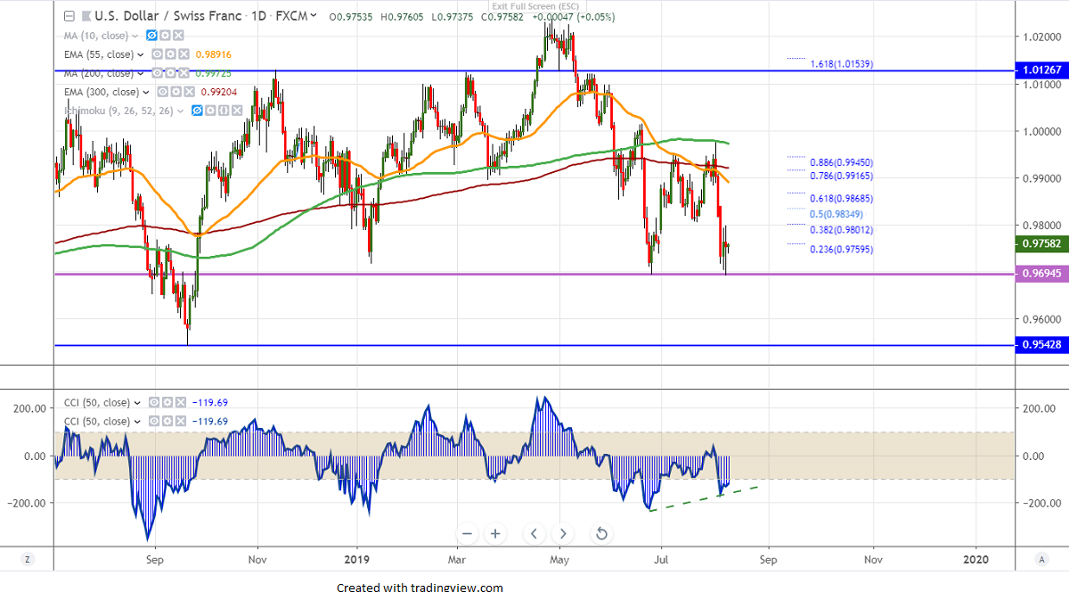Click the Created with tradingview.com text
1069x592 pixels.
pyautogui.click(x=420, y=587)
